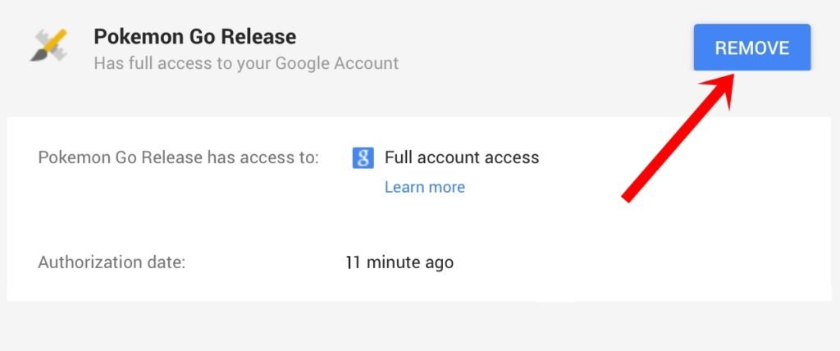
Task: Open the Learn more link
Action: (x=424, y=187)
